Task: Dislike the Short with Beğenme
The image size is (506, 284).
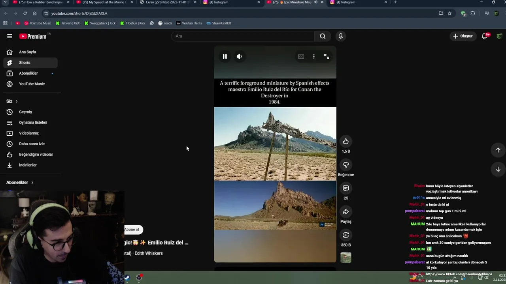Action: click(346, 165)
